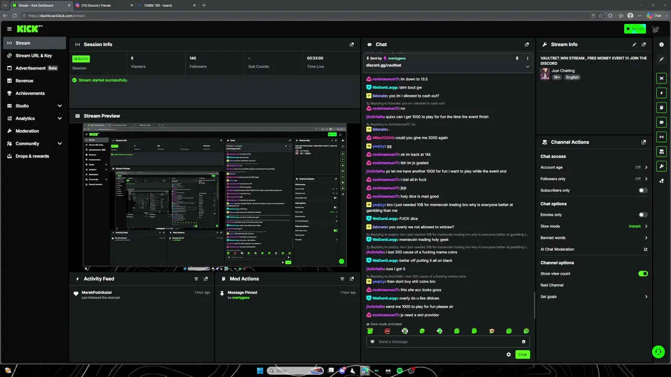Edit stream info with the pencil icon in Stream info header
The height and width of the screenshot is (377, 671).
pyautogui.click(x=634, y=45)
